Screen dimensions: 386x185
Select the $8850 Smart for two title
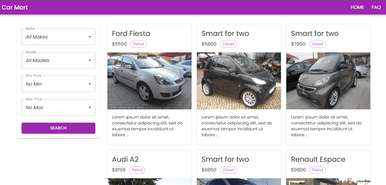[225, 159]
